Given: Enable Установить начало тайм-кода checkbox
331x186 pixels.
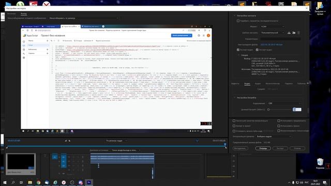Looking at the screenshot, I should [x=234, y=131].
